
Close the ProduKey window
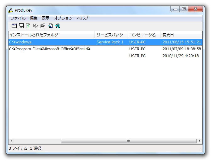click(195, 9)
